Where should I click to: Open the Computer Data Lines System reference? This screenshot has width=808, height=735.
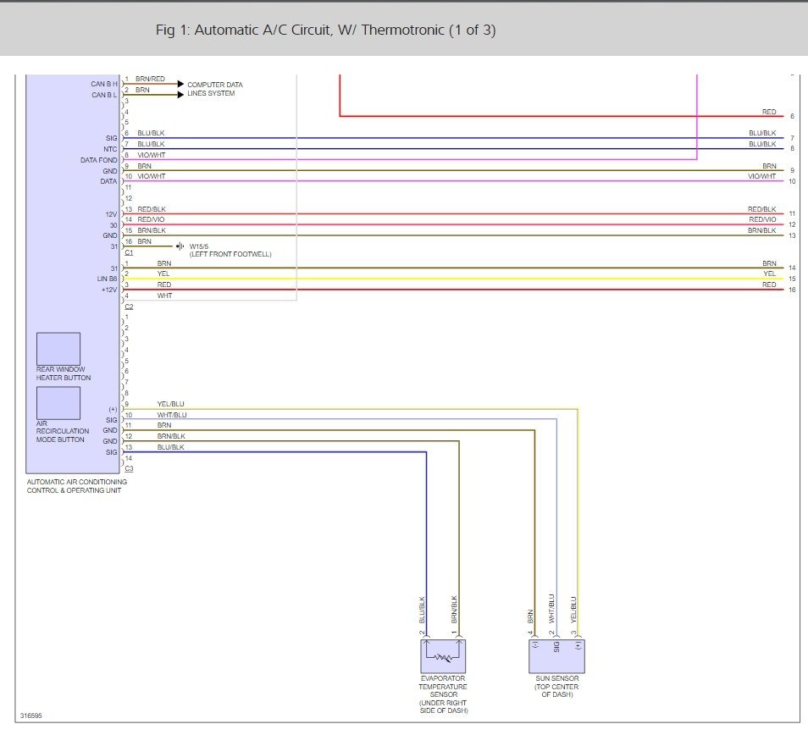pyautogui.click(x=215, y=89)
